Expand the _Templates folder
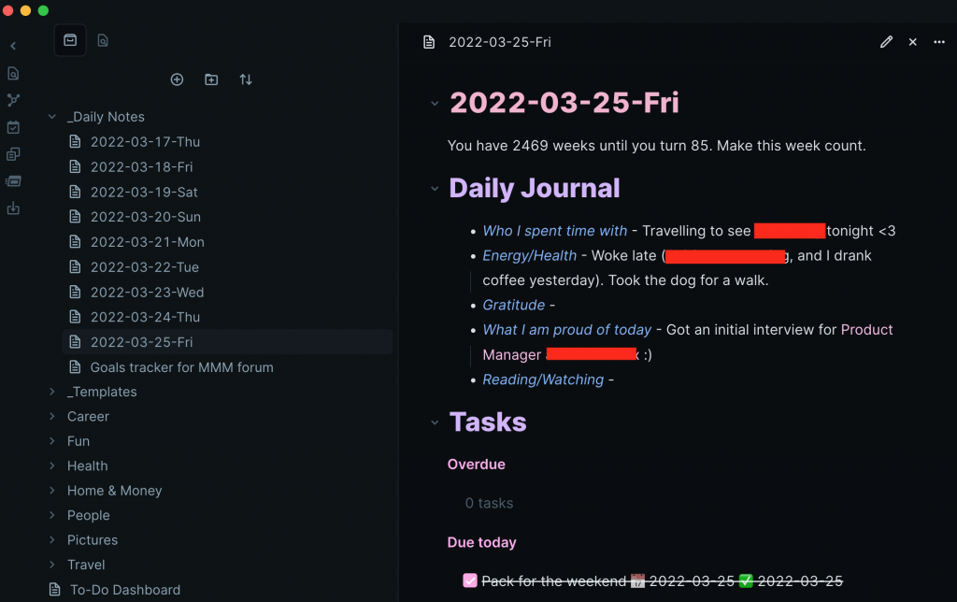957x602 pixels. [x=52, y=392]
